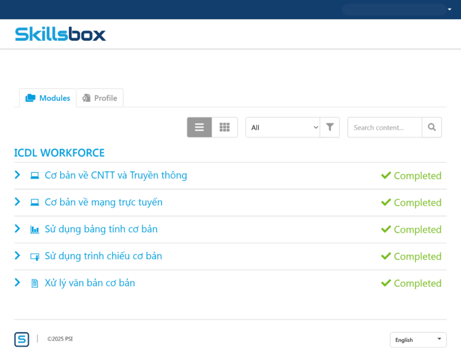Open the Modules tab
Viewport: 461px width, 349px height.
[x=48, y=98]
